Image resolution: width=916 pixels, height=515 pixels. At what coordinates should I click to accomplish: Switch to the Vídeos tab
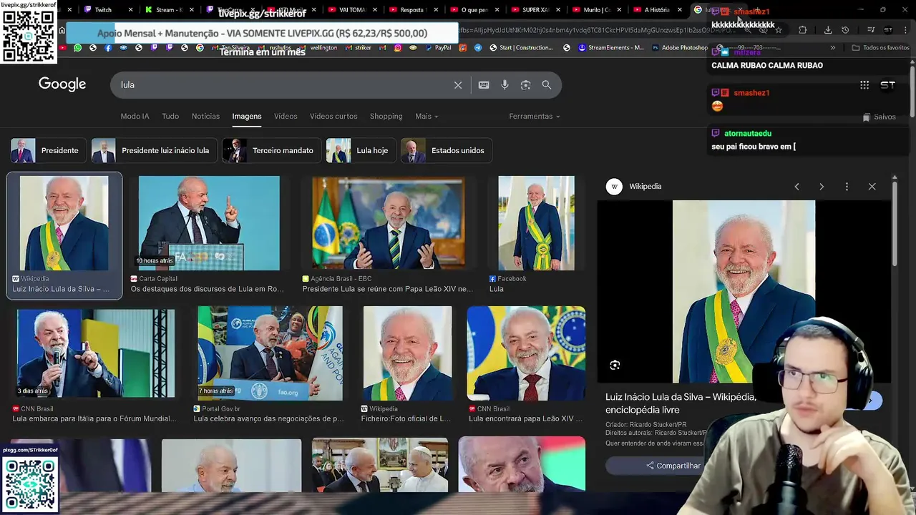coord(286,117)
